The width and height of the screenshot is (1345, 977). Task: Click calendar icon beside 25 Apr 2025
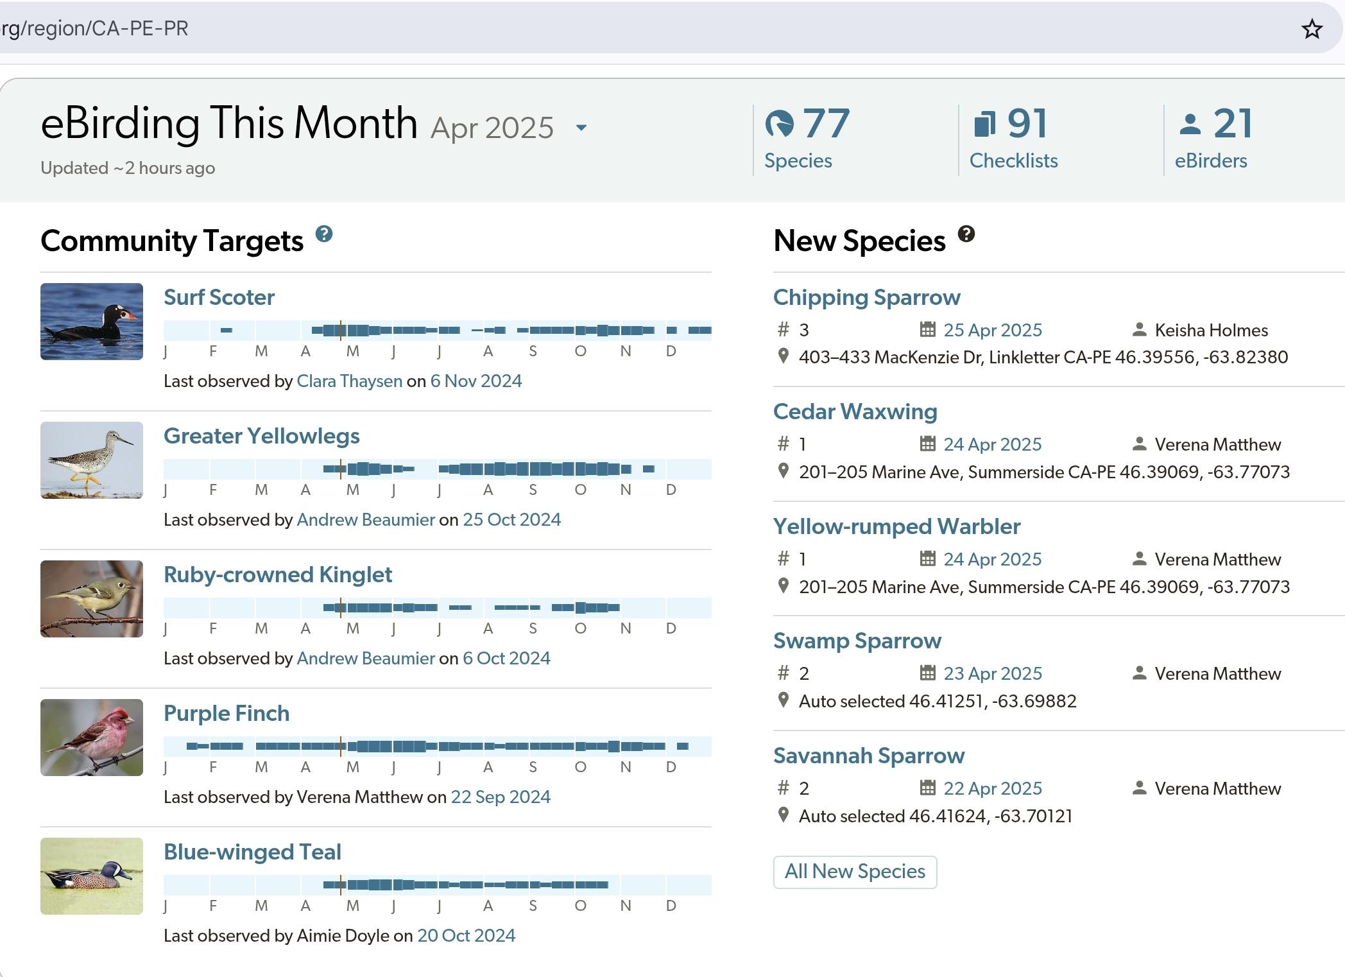pos(927,329)
